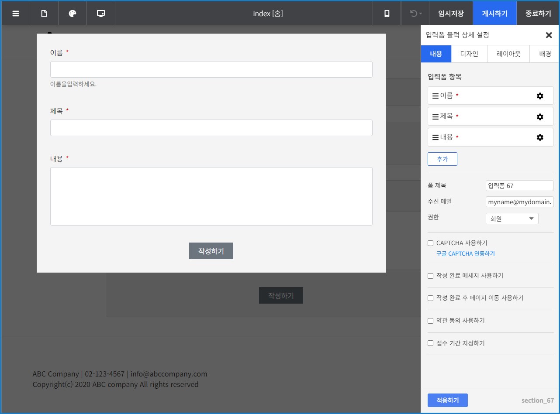Open the hamburger menu in the top toolbar

pyautogui.click(x=16, y=13)
